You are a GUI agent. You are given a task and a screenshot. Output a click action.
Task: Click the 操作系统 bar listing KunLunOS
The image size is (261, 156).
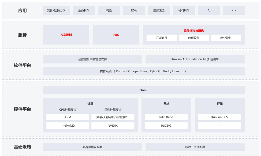[x=144, y=71]
